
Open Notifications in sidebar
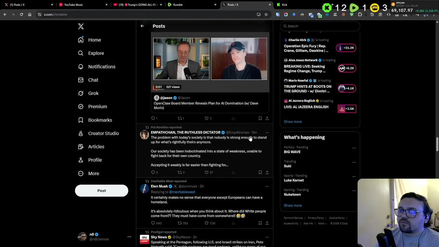(x=97, y=67)
